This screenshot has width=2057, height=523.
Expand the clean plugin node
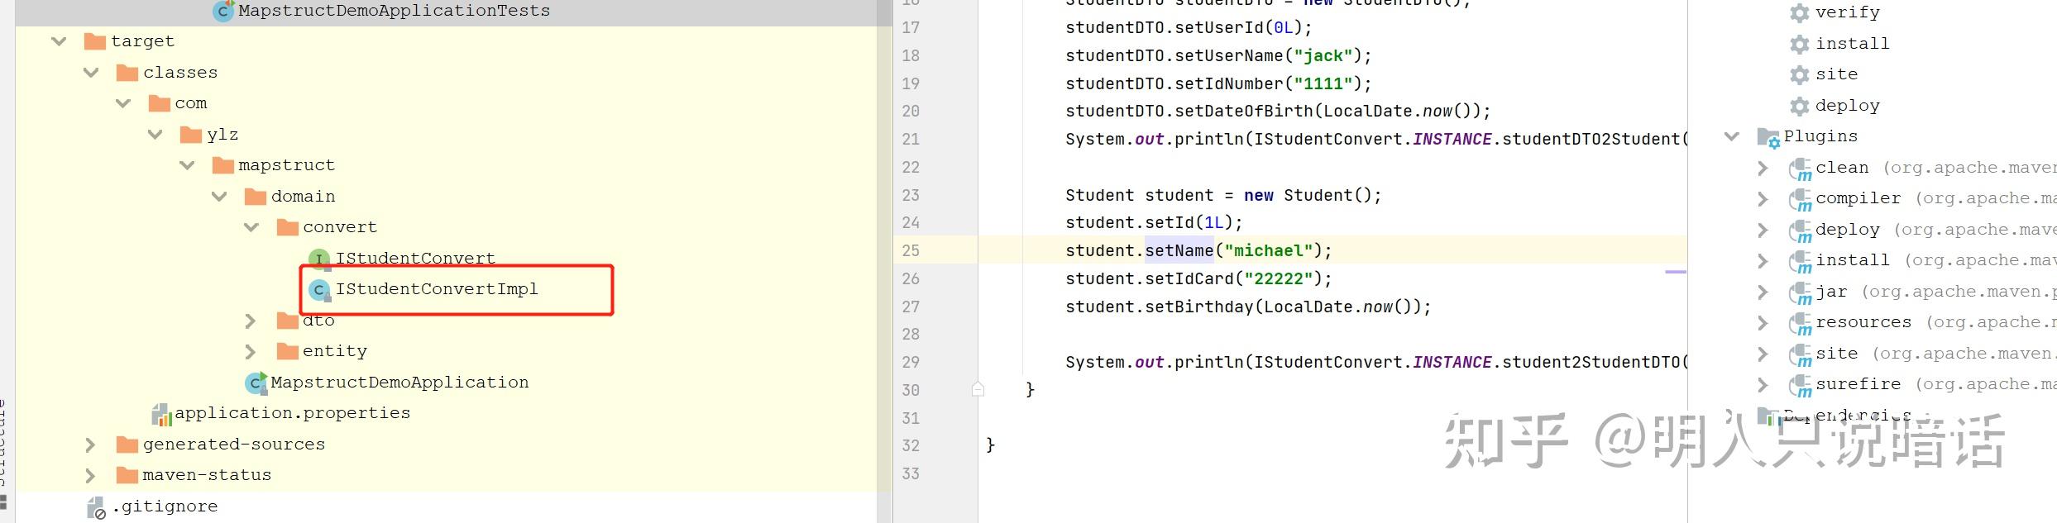1763,169
